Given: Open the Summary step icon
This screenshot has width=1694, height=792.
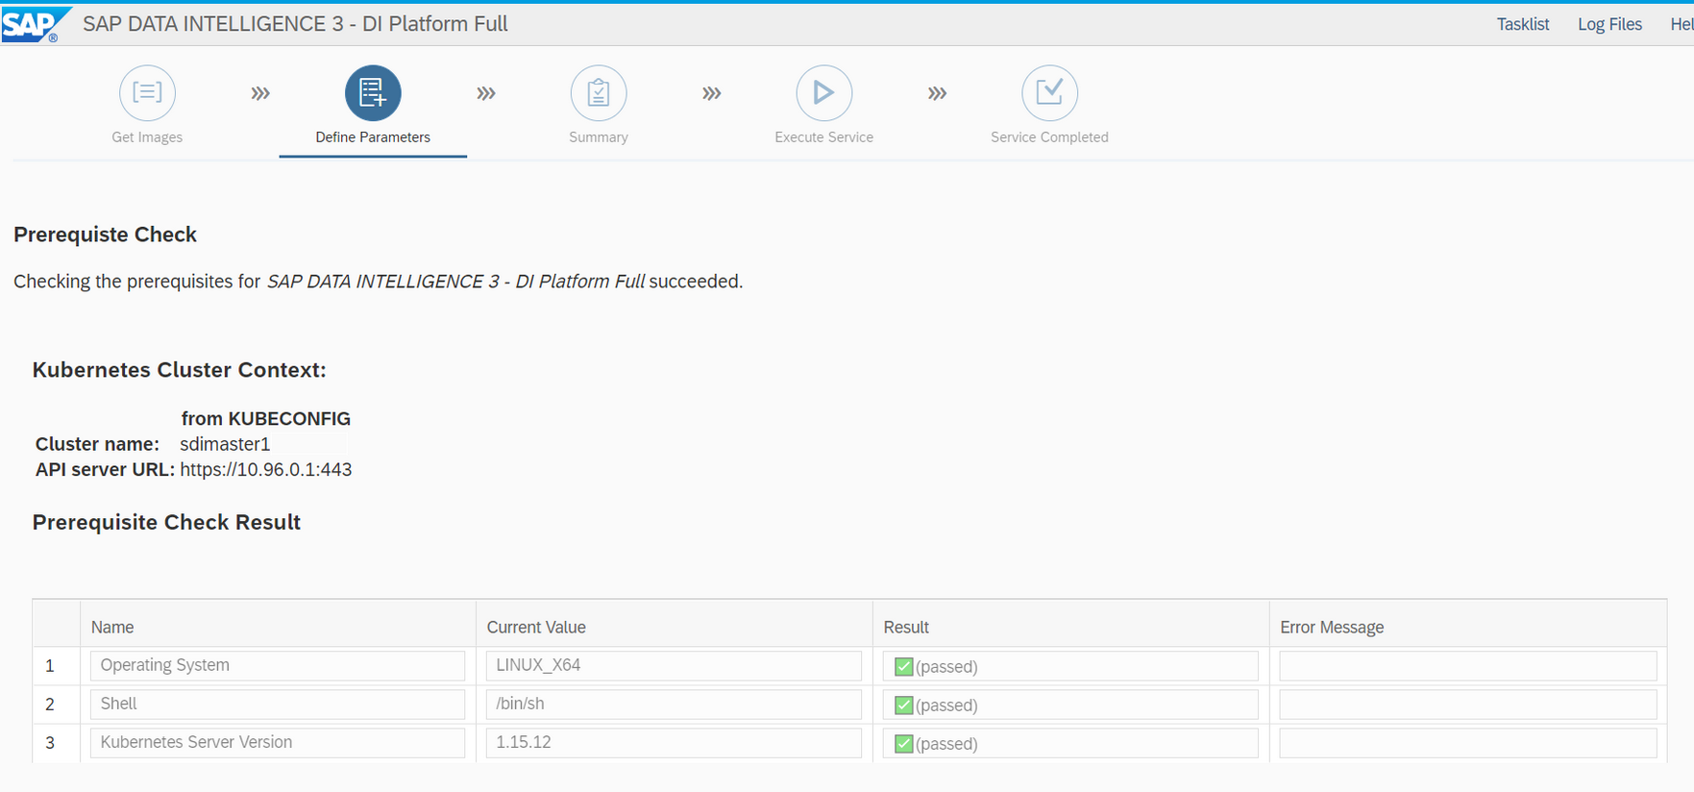Looking at the screenshot, I should tap(598, 93).
